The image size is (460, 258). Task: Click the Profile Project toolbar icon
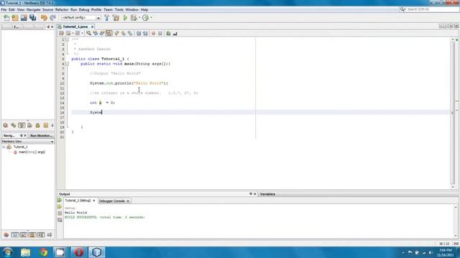145,18
